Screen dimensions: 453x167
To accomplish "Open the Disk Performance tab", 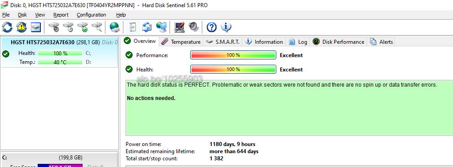I will click(339, 42).
